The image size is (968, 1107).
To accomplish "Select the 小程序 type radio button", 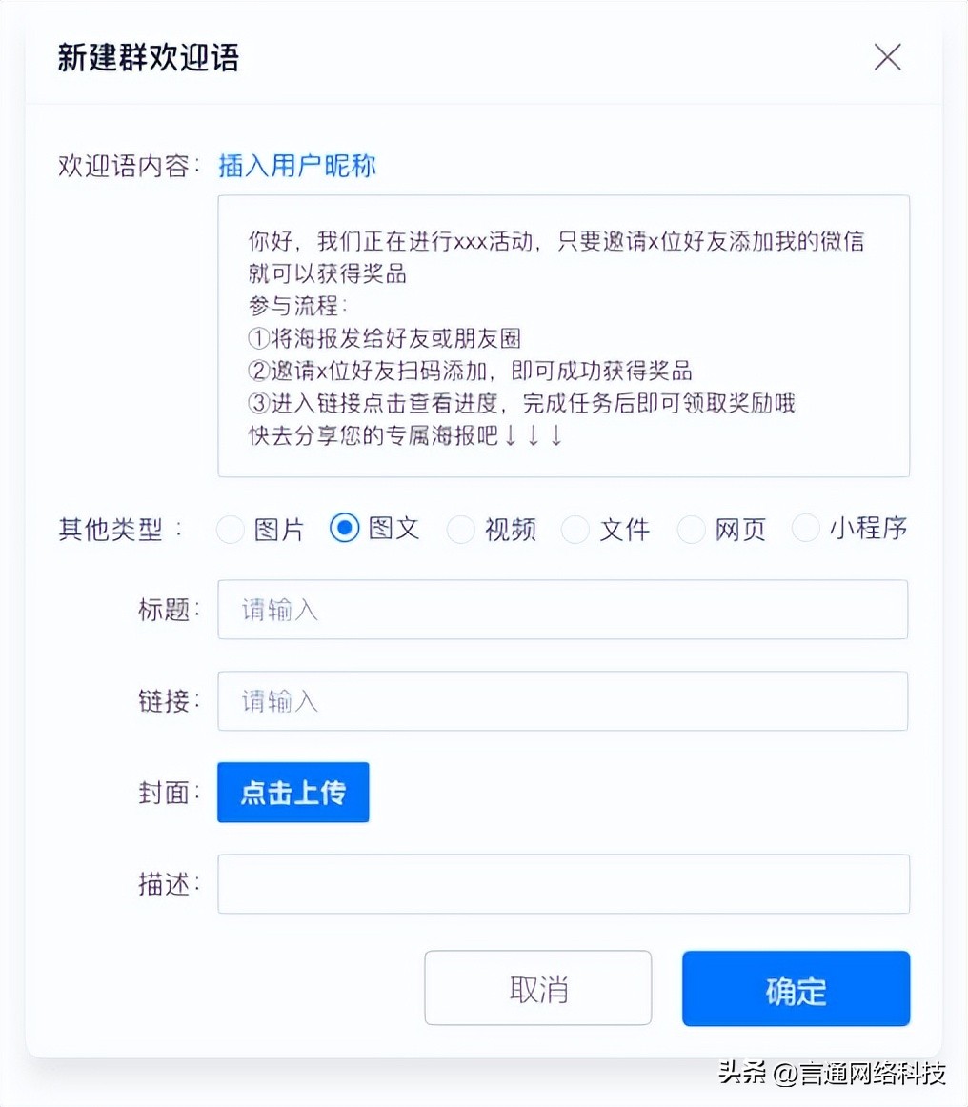I will click(805, 529).
